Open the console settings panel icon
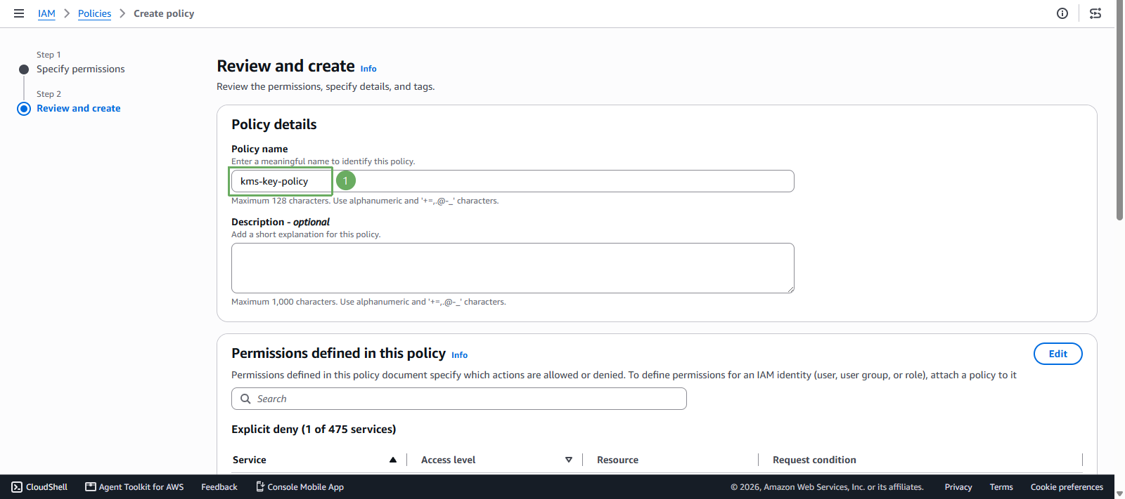The height and width of the screenshot is (499, 1125). [1095, 13]
